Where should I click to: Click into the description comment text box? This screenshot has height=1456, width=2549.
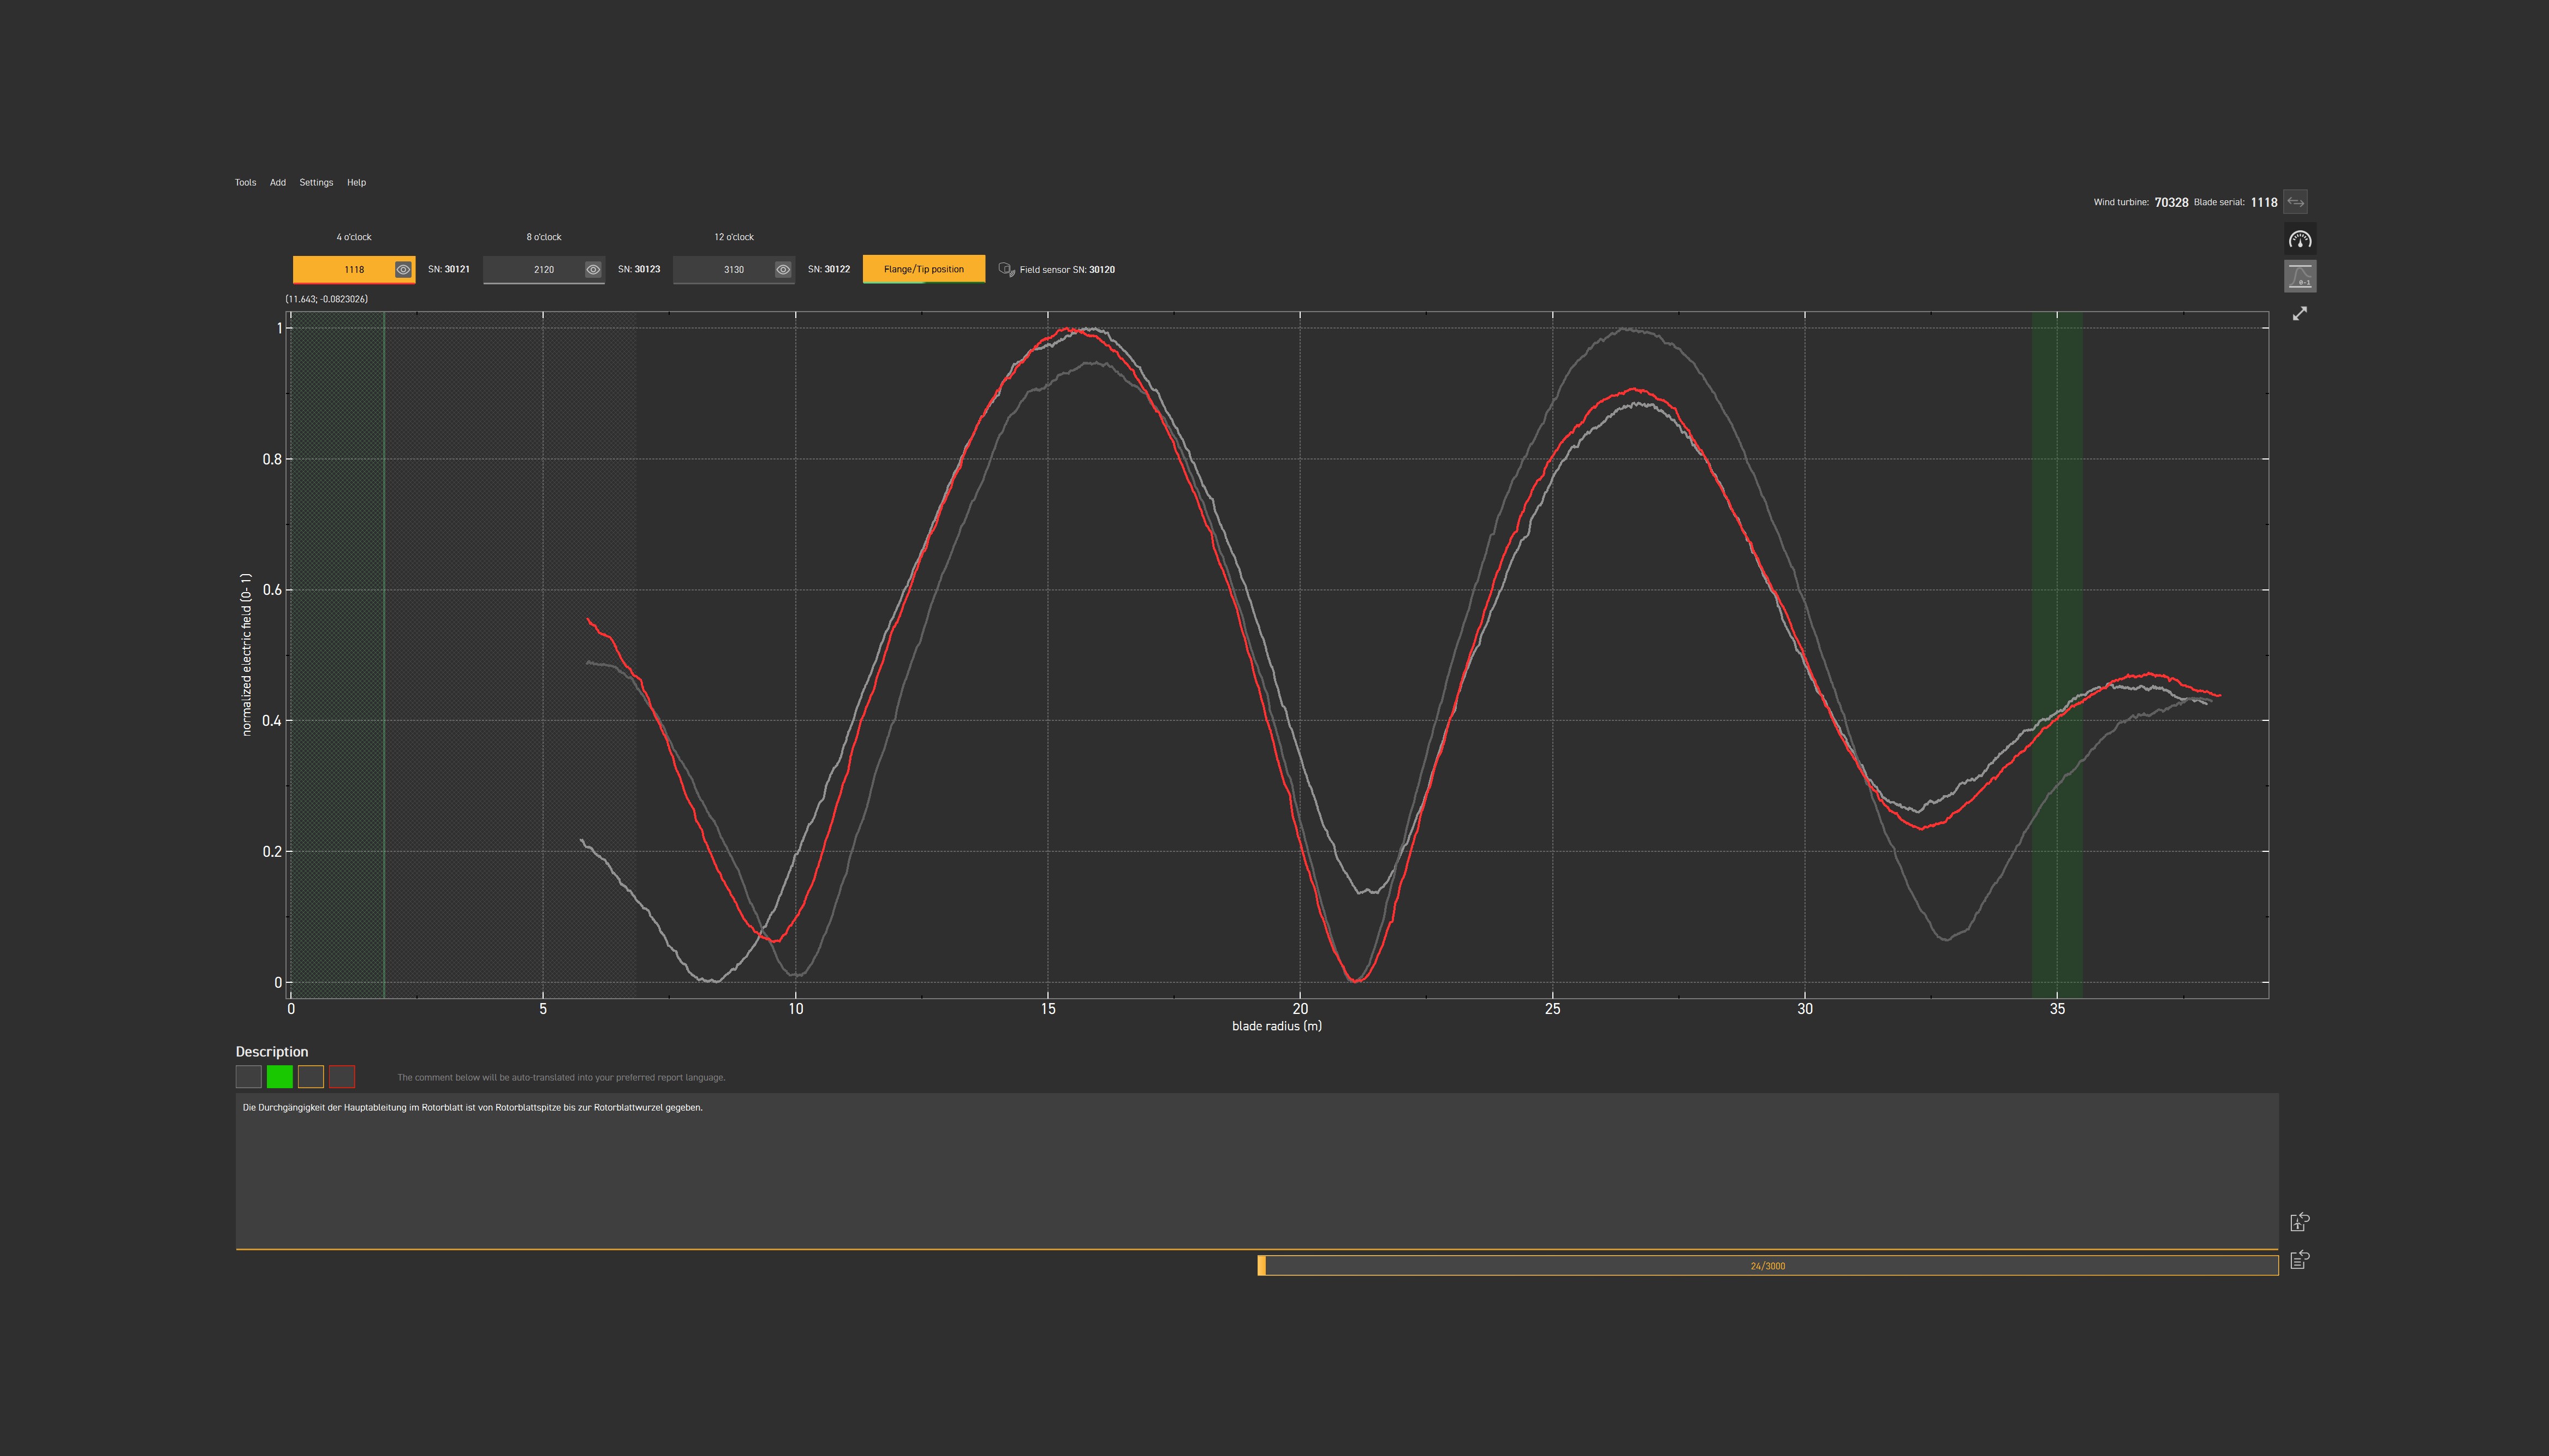[1256, 1170]
